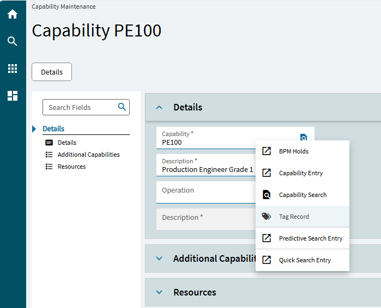Expand the Resources section chevron
381x308 pixels.
click(x=159, y=292)
